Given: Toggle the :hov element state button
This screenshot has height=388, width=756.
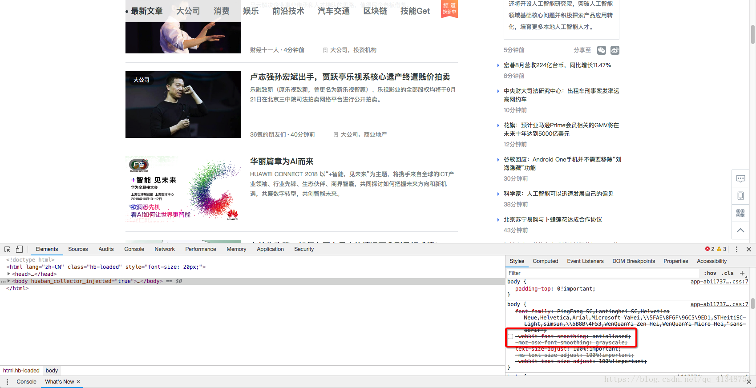Looking at the screenshot, I should point(710,273).
